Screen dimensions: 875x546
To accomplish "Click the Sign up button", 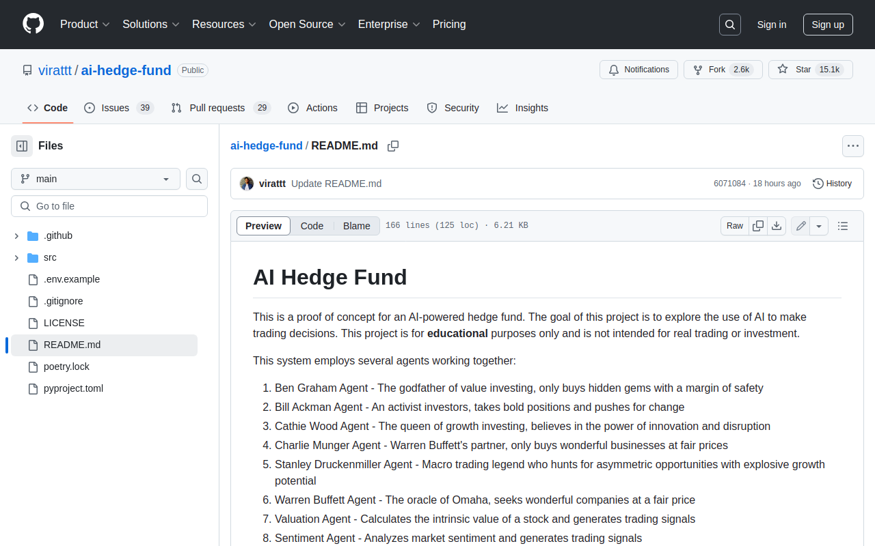I will [828, 25].
